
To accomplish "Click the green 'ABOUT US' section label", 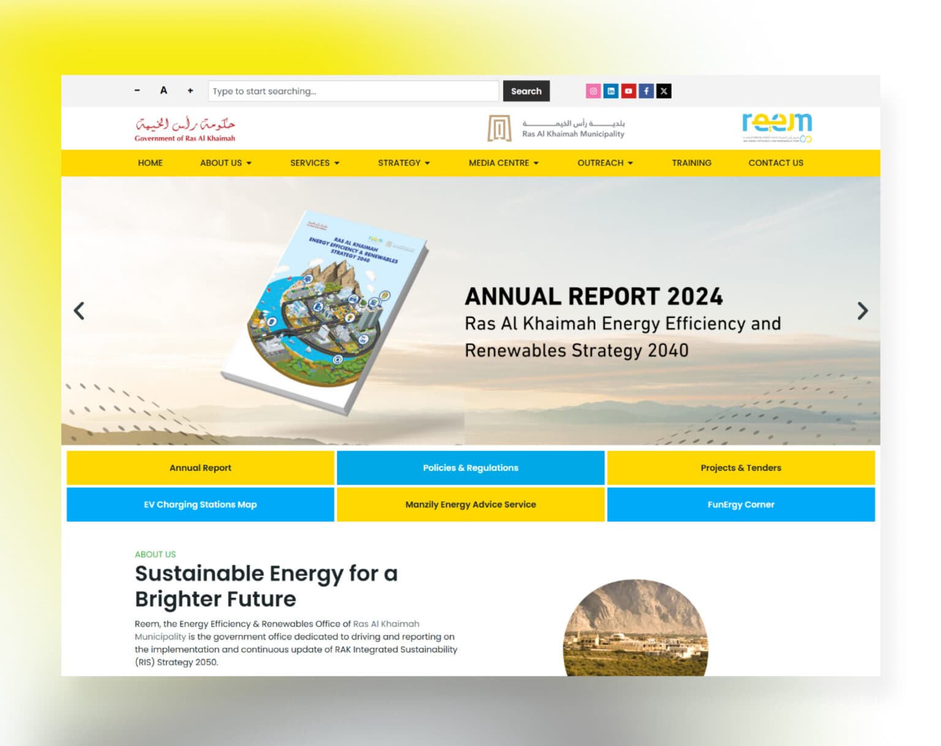I will coord(155,554).
